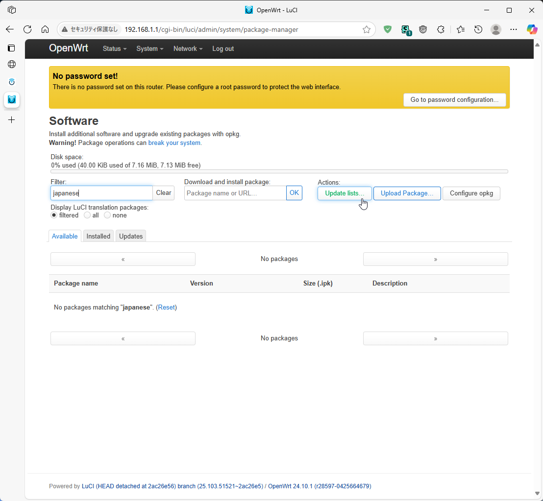
Task: Open the Copilot icon in toolbar
Action: (x=532, y=29)
